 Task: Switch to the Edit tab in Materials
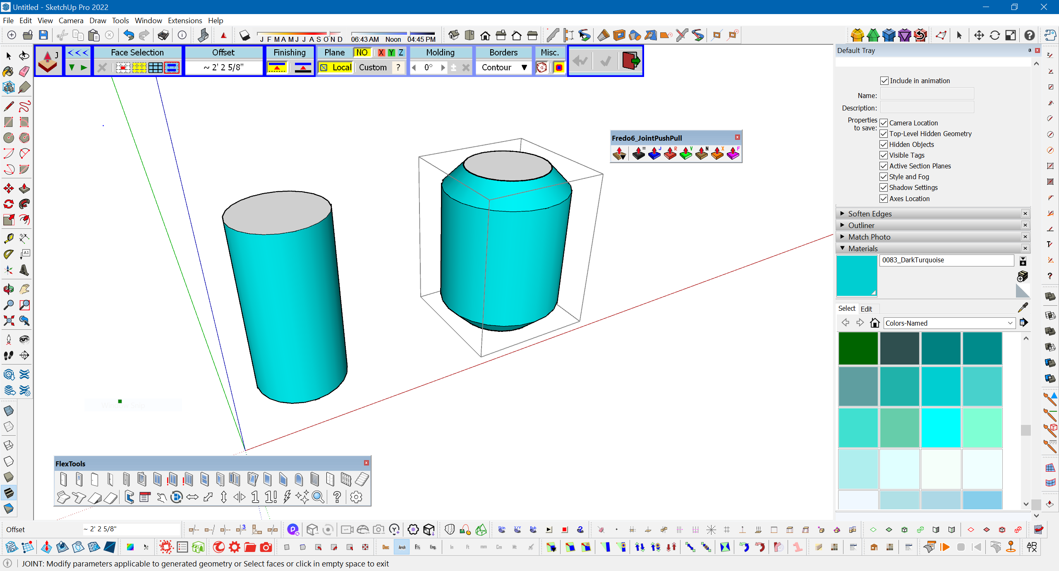click(x=866, y=309)
